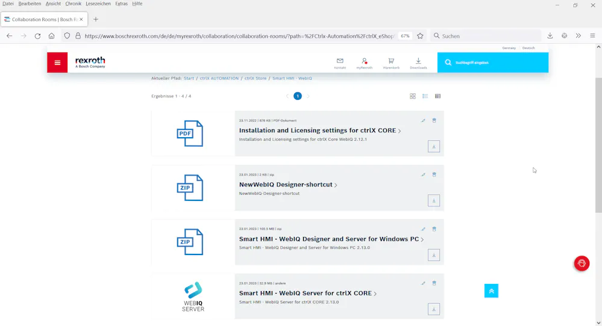The image size is (602, 326).
Task: Edit NewWebIQ Designer-shortcut entry
Action: tap(423, 174)
